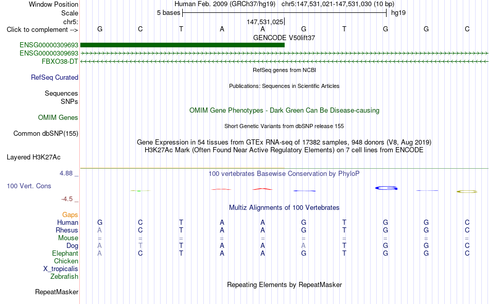Click the '5 bases' scale label
Screen dimensions: 489x304
click(x=168, y=13)
